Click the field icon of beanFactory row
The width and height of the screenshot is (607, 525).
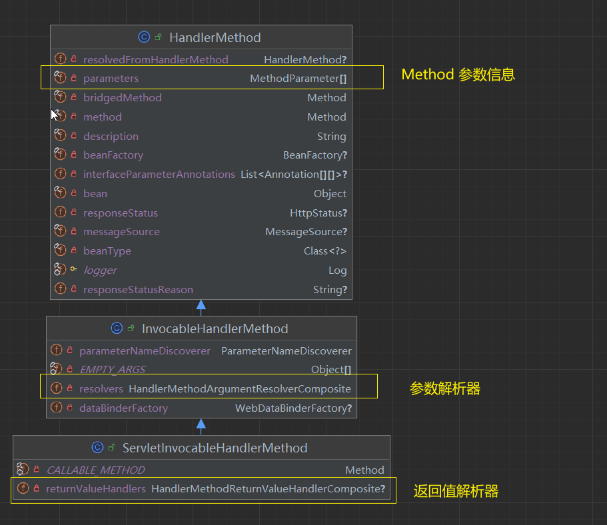(x=60, y=155)
